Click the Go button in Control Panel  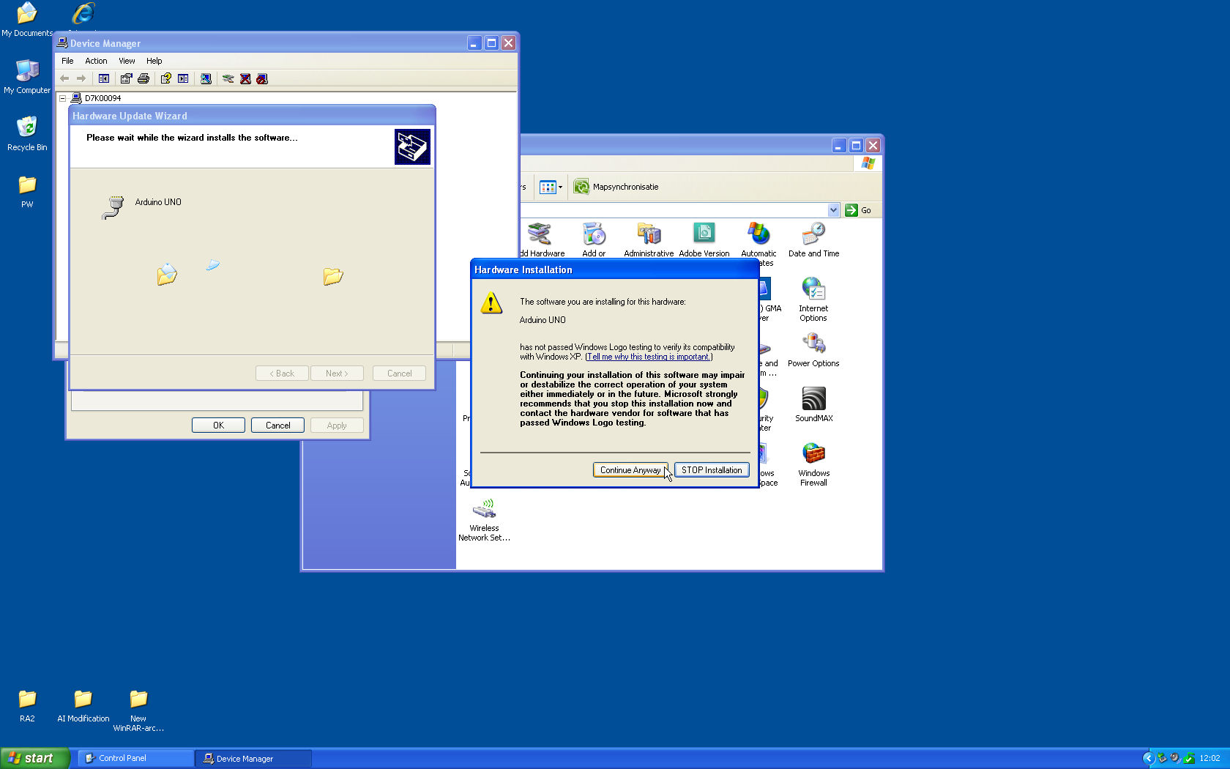pos(858,210)
